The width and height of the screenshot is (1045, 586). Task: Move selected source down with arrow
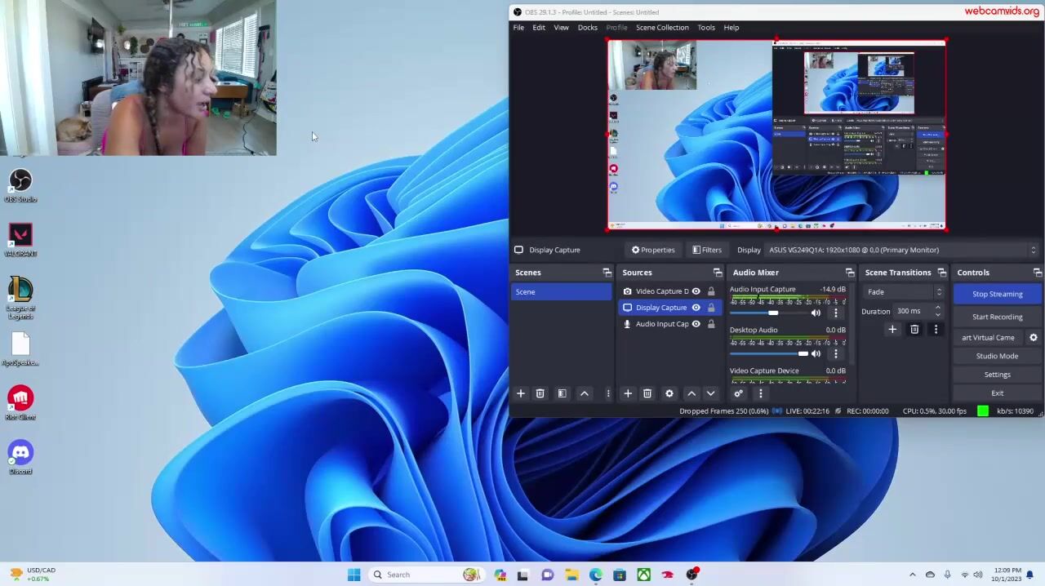[710, 393]
